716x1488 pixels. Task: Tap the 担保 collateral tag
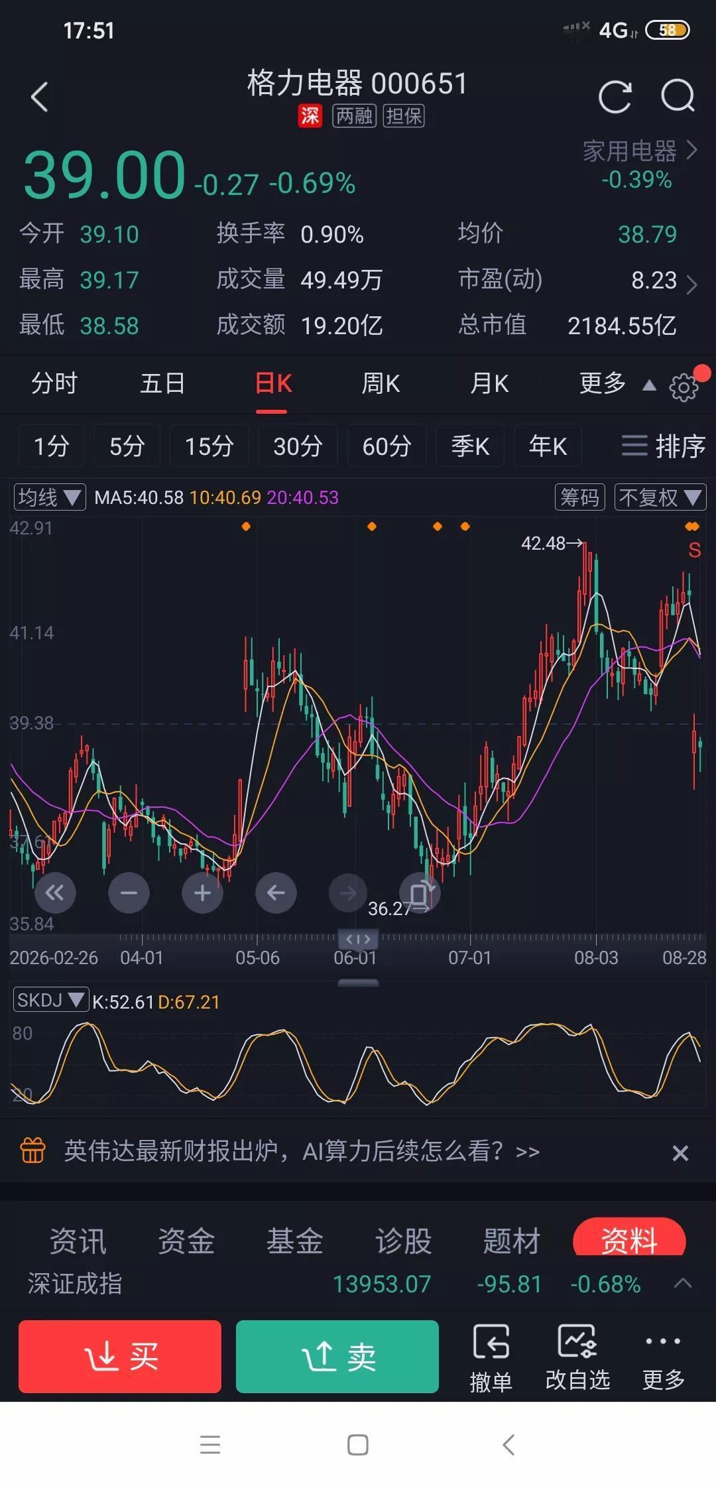pyautogui.click(x=403, y=116)
